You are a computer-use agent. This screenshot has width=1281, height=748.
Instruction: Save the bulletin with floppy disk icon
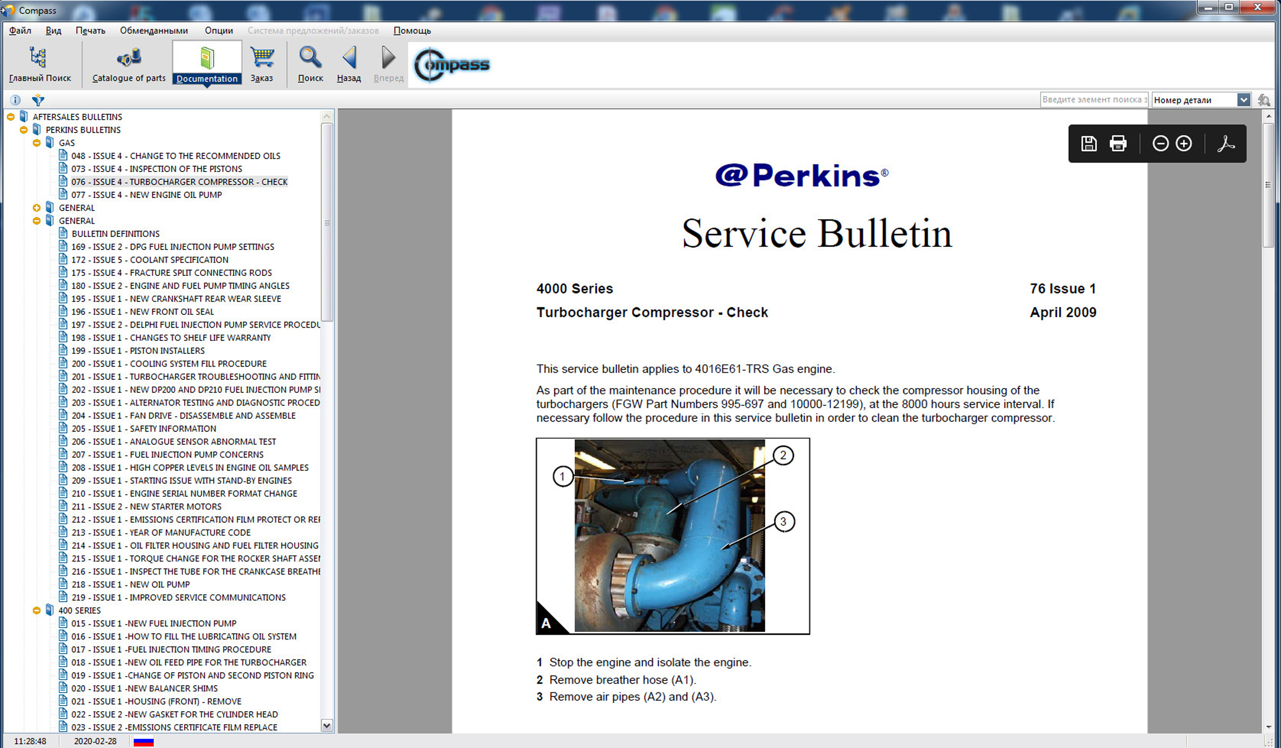coord(1089,144)
